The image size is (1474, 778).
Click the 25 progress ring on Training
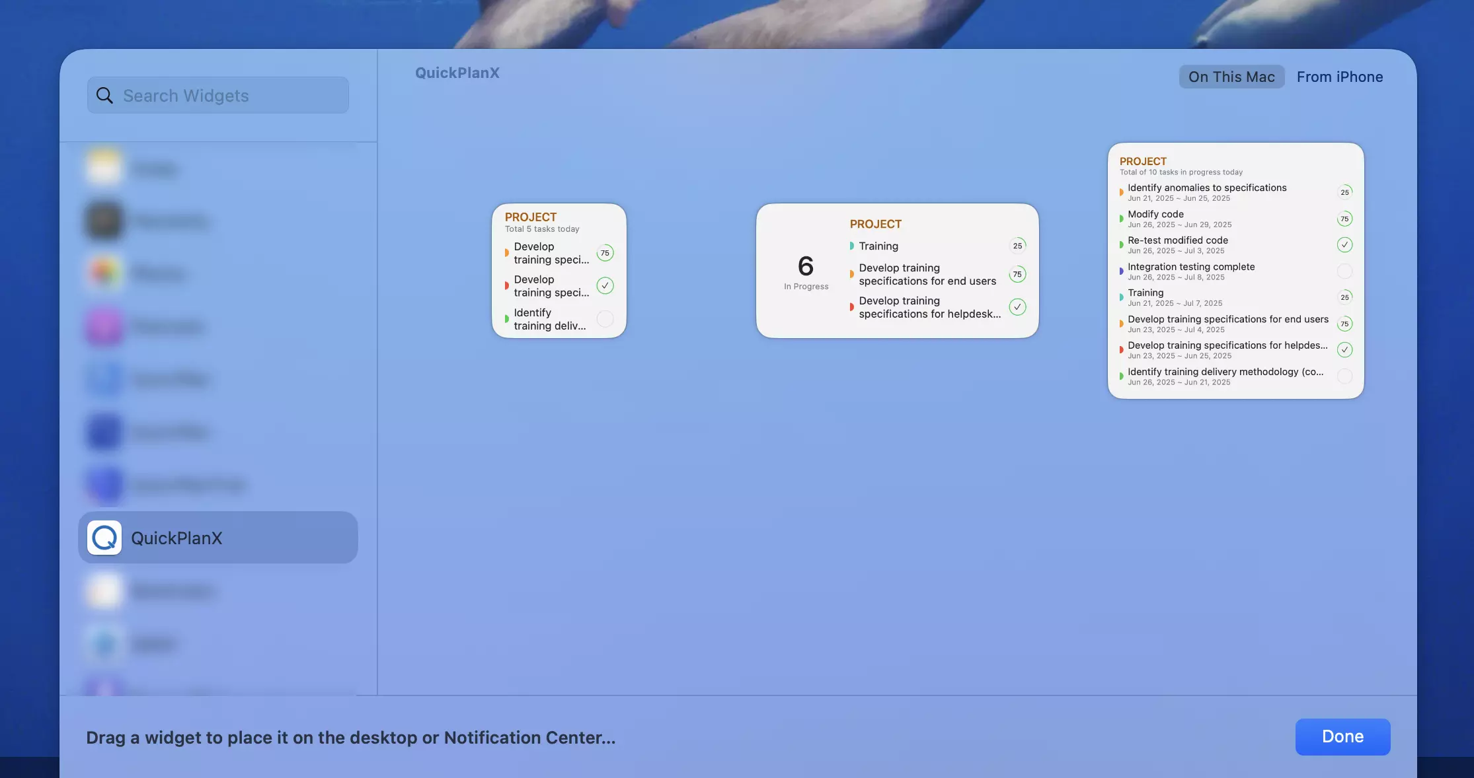1018,246
